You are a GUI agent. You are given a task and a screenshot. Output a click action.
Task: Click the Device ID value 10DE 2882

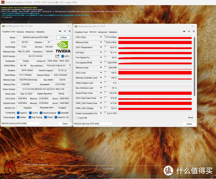58,61
